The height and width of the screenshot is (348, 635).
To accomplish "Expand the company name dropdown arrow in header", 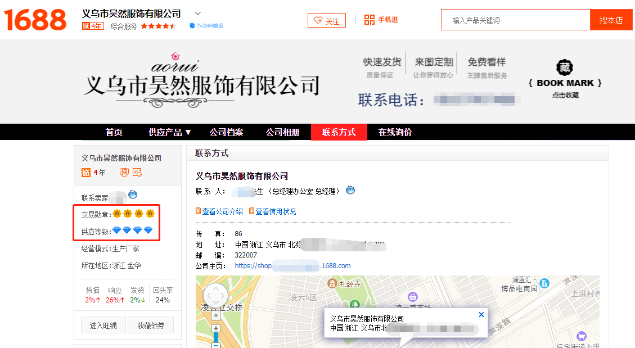I will click(197, 13).
